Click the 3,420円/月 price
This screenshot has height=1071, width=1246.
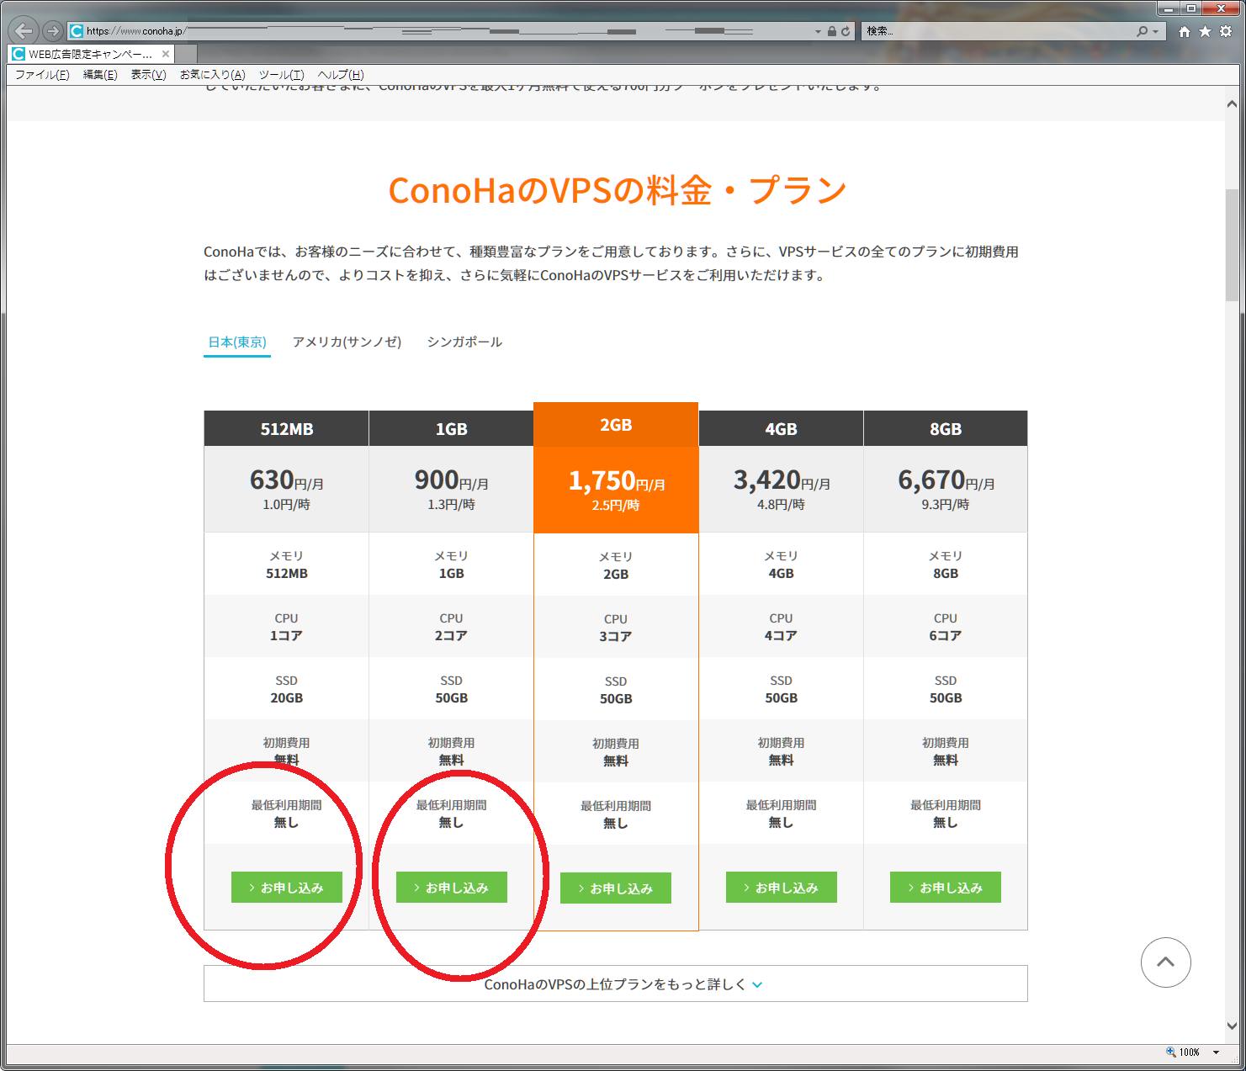pos(782,480)
